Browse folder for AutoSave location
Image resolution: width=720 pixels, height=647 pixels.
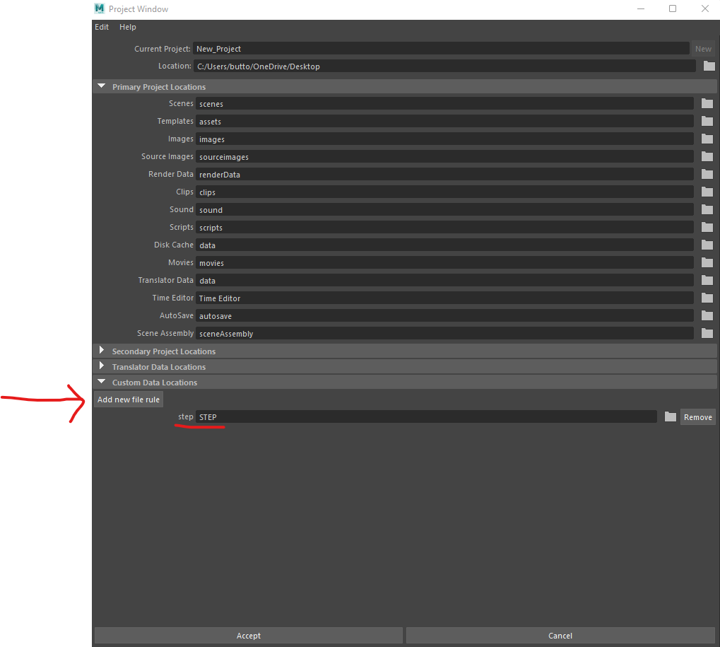point(707,316)
